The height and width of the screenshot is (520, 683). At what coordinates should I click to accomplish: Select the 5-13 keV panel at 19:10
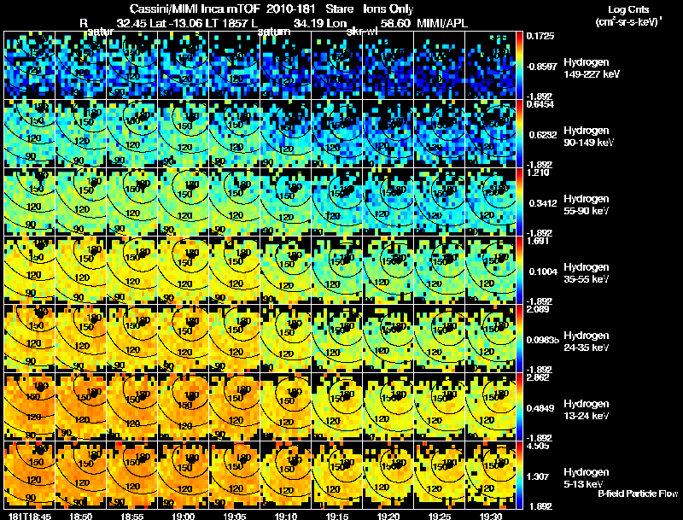(x=286, y=476)
